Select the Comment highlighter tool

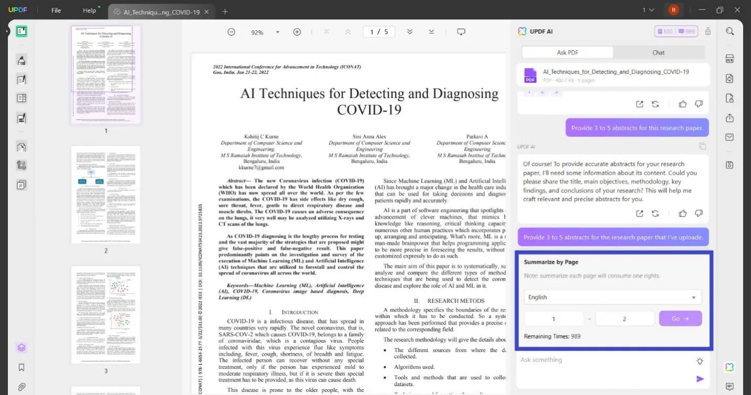[22, 60]
